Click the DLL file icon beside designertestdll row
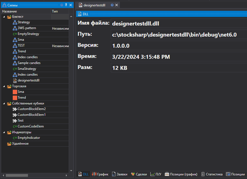Viewport: 247px width, 179px height. [15, 81]
